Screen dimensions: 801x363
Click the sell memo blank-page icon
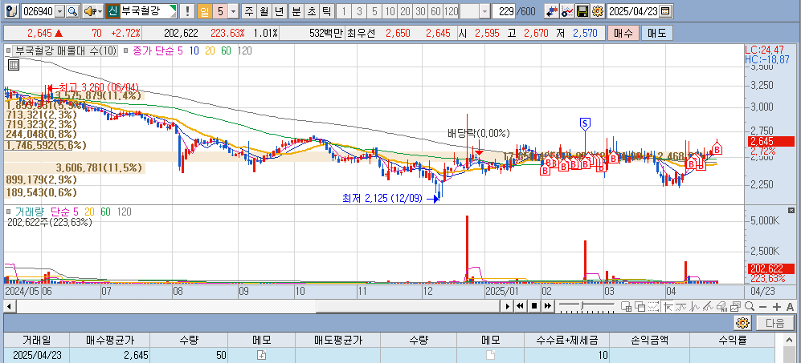click(x=490, y=355)
